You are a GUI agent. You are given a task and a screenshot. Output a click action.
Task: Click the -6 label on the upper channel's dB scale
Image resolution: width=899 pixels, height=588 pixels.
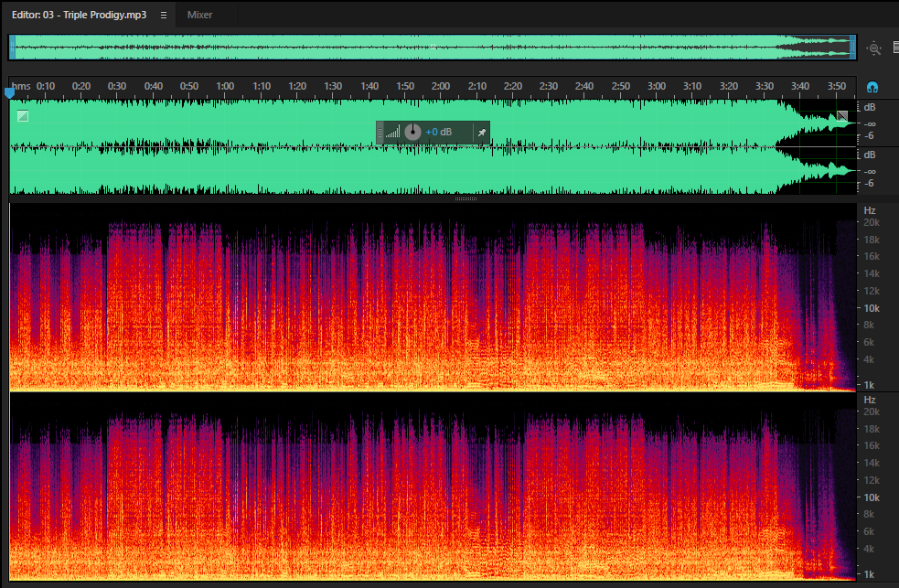(869, 136)
